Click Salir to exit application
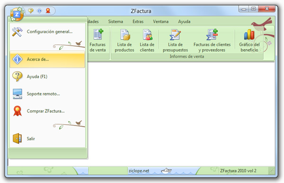Viewport: 284px width, 183px height. point(47,139)
